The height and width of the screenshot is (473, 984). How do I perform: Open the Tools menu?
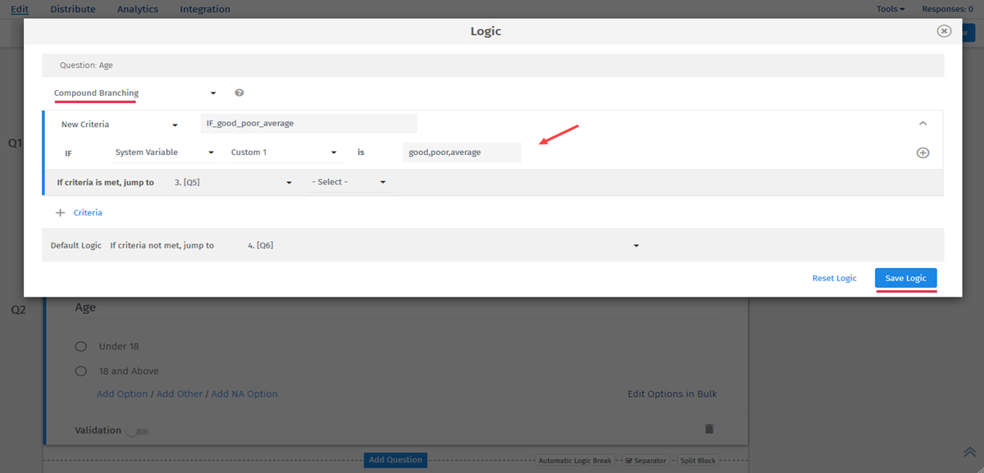[x=890, y=9]
